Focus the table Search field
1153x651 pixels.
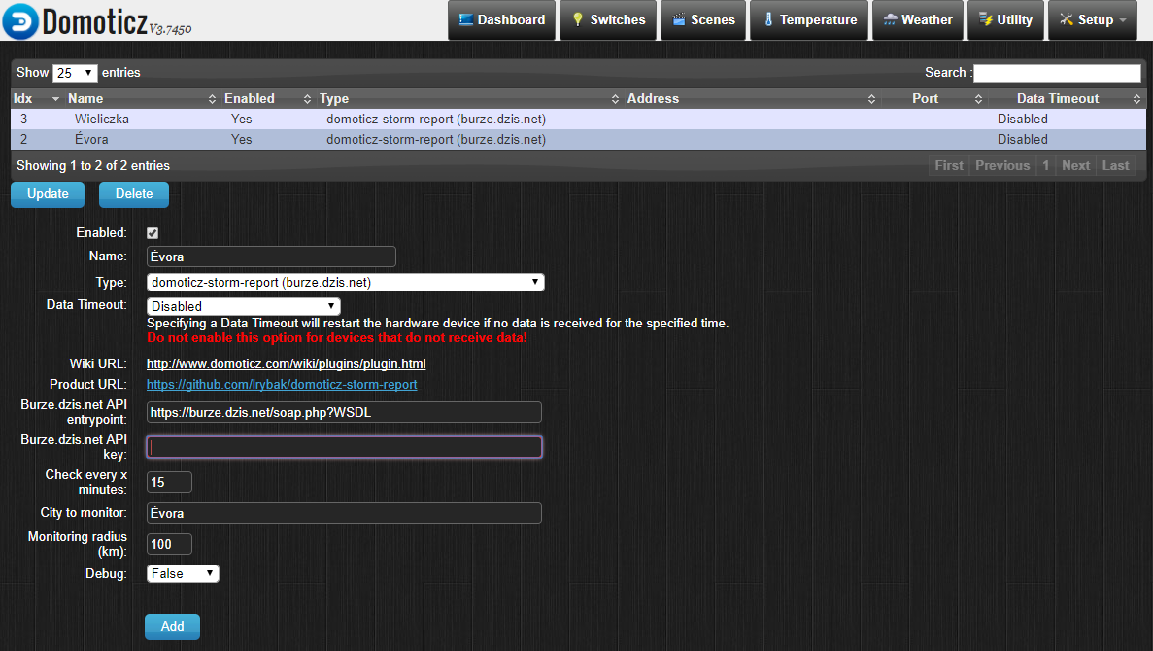(1057, 73)
